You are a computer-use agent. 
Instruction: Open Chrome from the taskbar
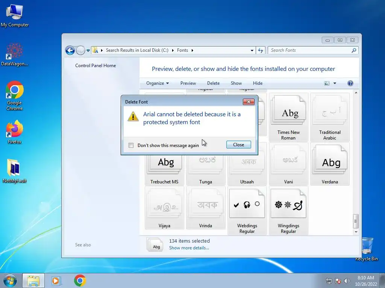pos(80,280)
